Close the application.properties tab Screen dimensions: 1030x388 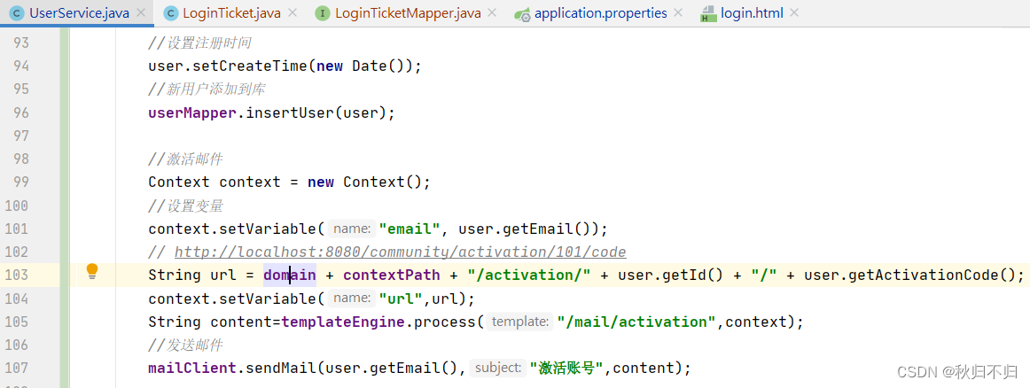pyautogui.click(x=679, y=13)
